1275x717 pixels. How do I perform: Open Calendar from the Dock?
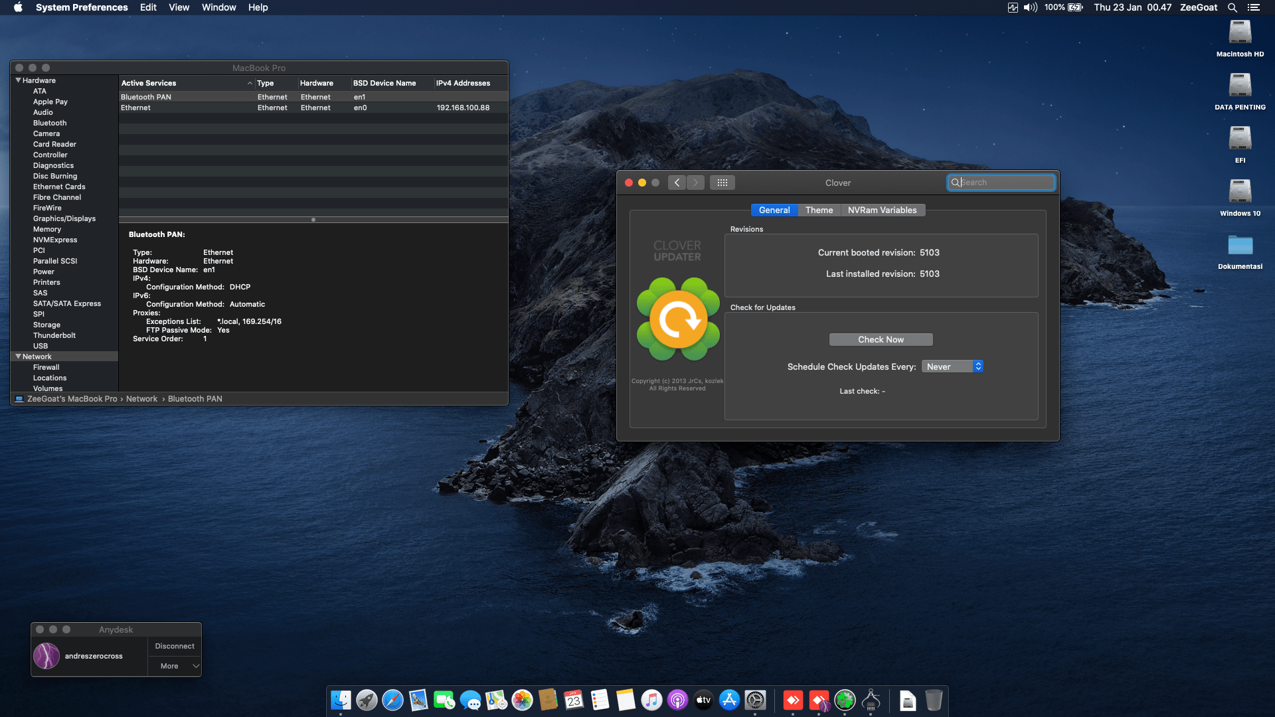574,700
